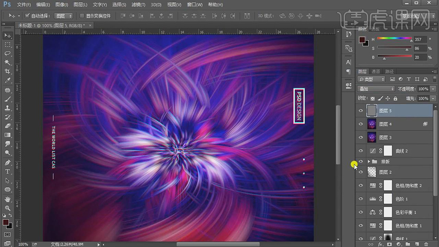The height and width of the screenshot is (247, 439).
Task: Select the Zoom magnifier tool
Action: tap(8, 208)
